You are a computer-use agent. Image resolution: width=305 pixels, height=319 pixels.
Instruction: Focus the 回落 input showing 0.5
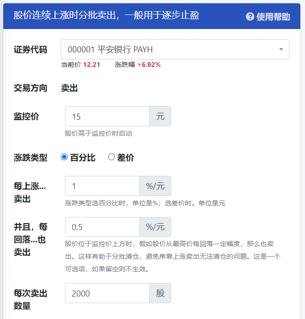(102, 227)
